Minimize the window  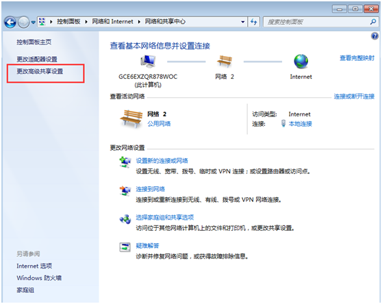coord(340,9)
